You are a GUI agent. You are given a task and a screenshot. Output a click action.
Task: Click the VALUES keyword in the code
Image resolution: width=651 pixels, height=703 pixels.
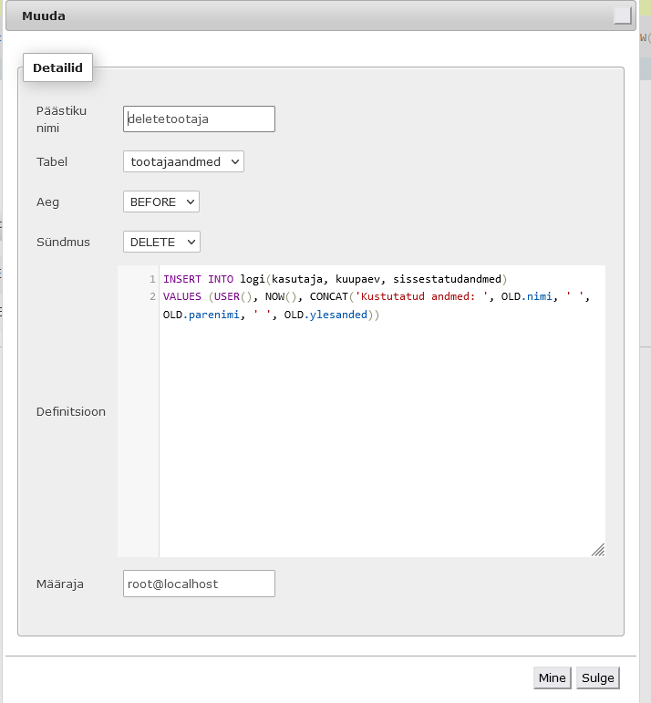pos(182,296)
